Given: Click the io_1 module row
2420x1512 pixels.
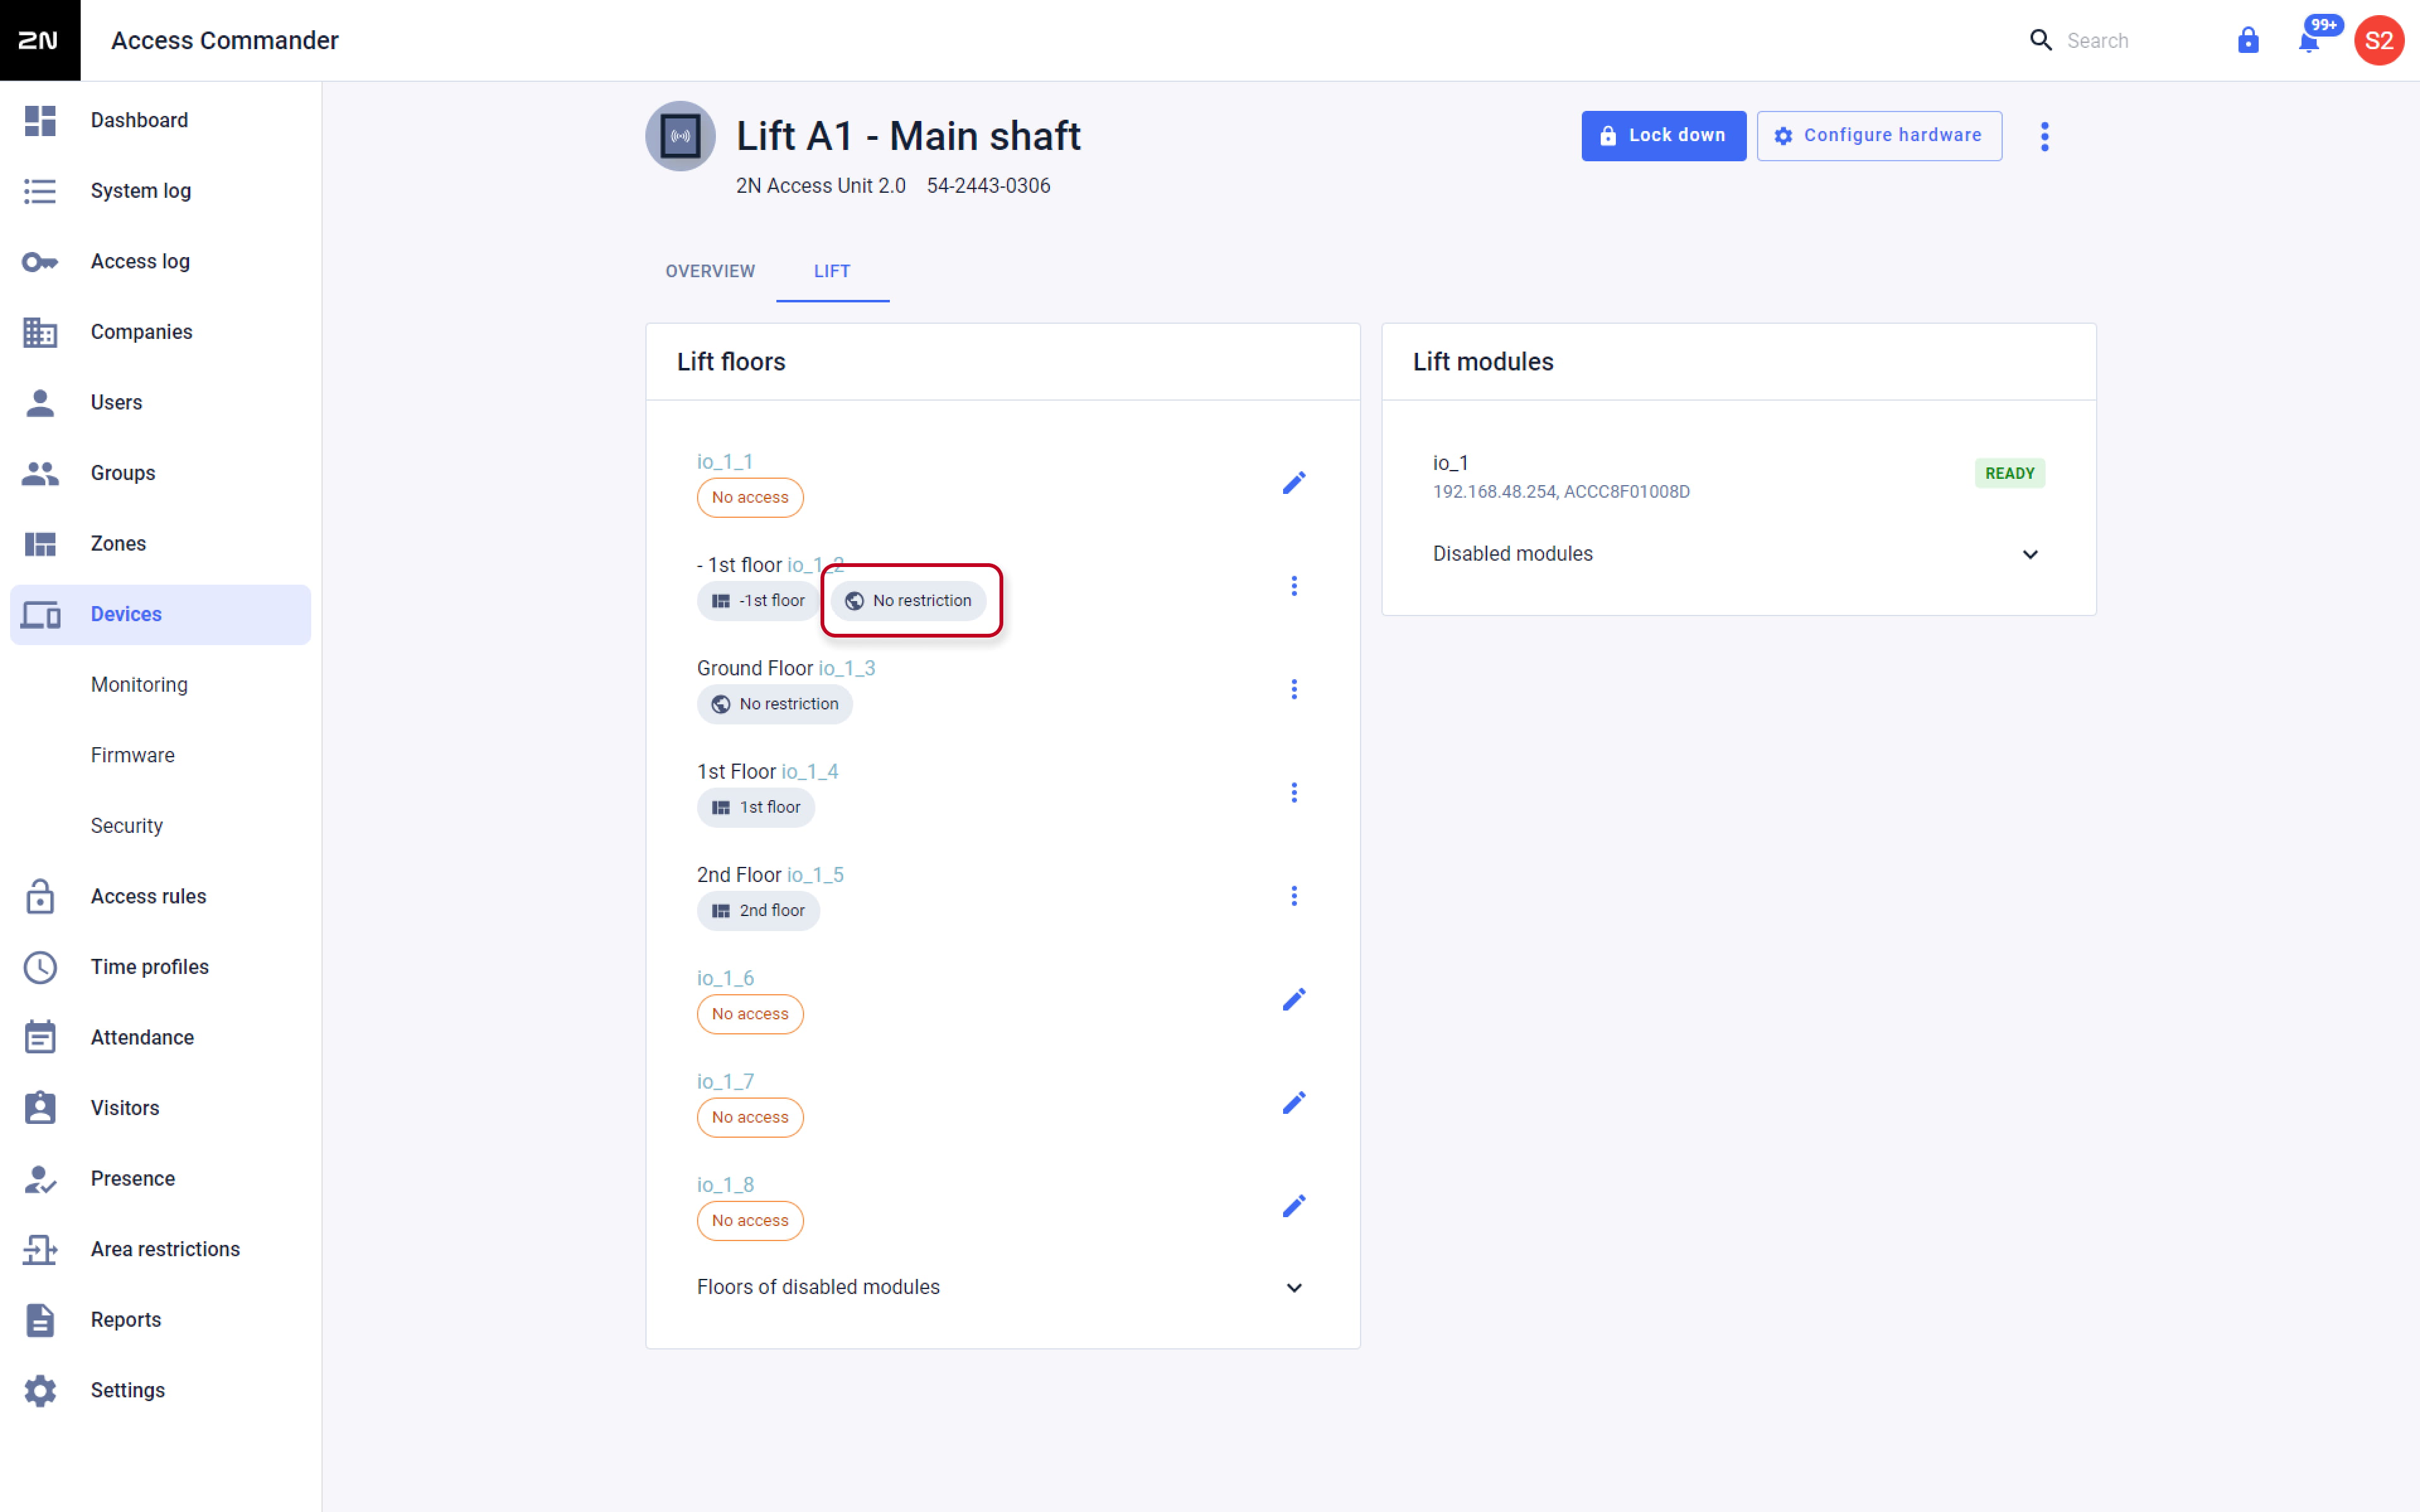Looking at the screenshot, I should (1738, 476).
